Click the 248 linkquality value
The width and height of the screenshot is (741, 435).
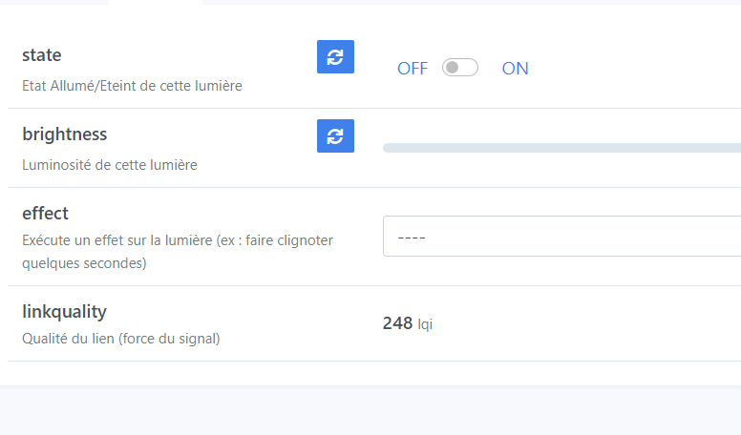click(x=397, y=323)
